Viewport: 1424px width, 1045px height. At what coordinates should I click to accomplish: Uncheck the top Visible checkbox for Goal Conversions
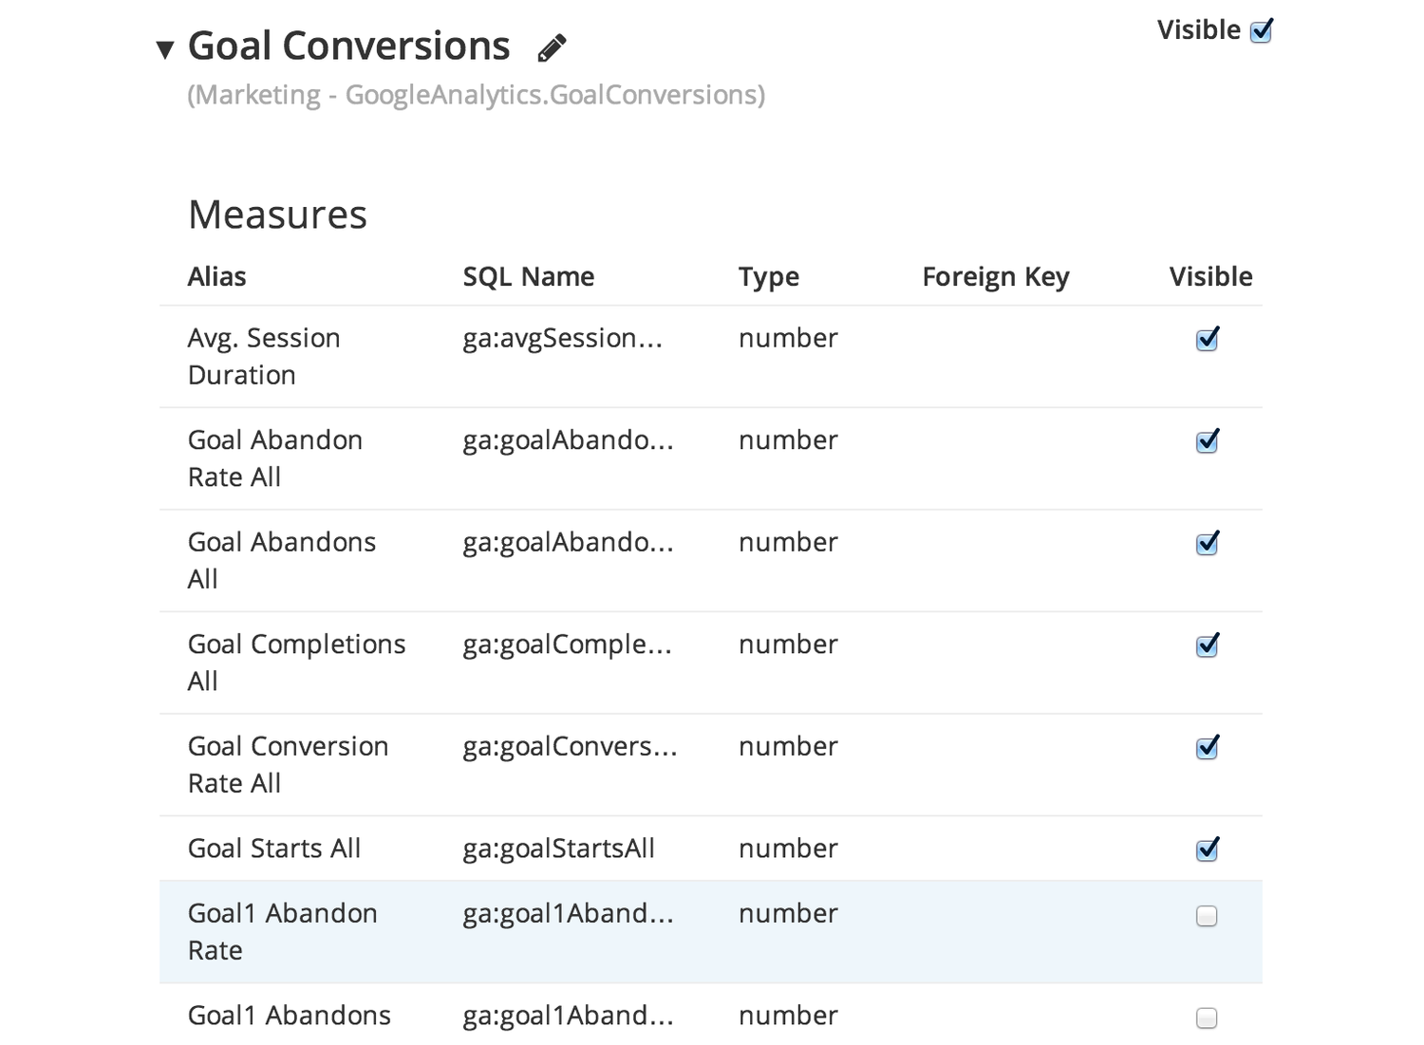(x=1261, y=31)
